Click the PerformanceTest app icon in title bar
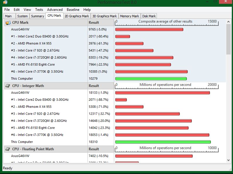Viewport: 233px width, 174px height. click(5, 2)
